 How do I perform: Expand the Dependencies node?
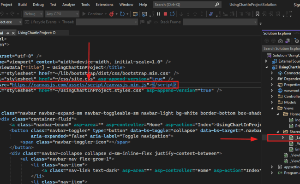click(272, 79)
